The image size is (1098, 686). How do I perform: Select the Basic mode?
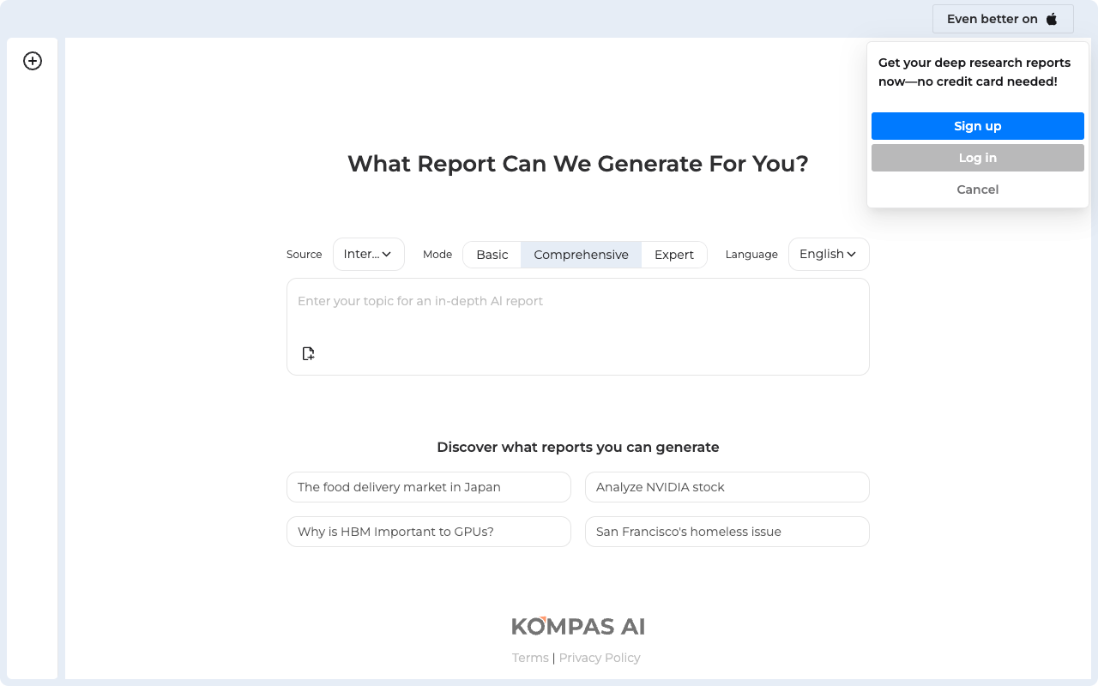pyautogui.click(x=492, y=255)
